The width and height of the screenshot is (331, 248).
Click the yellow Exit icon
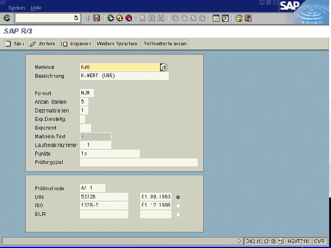120,18
